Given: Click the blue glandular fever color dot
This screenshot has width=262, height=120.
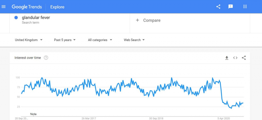Looking at the screenshot, I should click(x=16, y=18).
